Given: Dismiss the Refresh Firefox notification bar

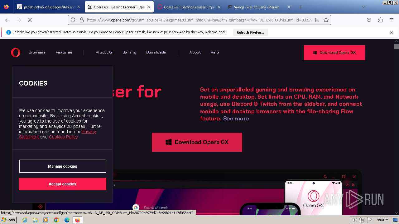Looking at the screenshot, I should pyautogui.click(x=392, y=32).
